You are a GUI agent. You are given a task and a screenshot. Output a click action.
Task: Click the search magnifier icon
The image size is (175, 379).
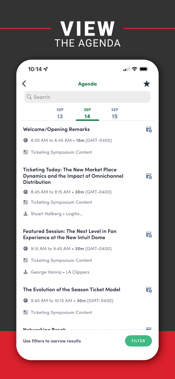click(29, 97)
